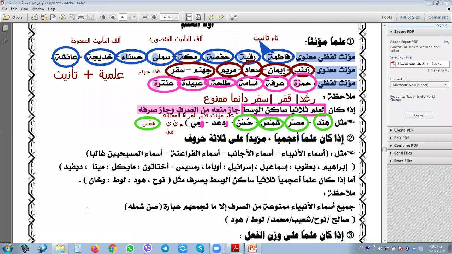Print the document using printer icon
The width and height of the screenshot is (452, 254).
coord(81,17)
